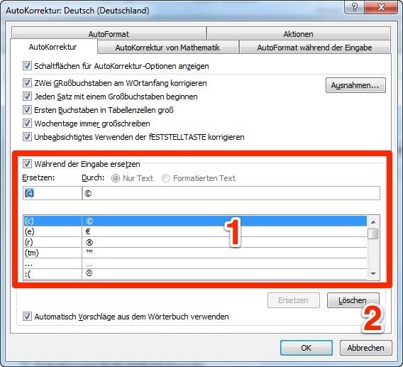Toggle Schaltflächen für AutoKorrektur-Optionen anzeigen checkbox
Screen dimensions: 403x367
27,66
